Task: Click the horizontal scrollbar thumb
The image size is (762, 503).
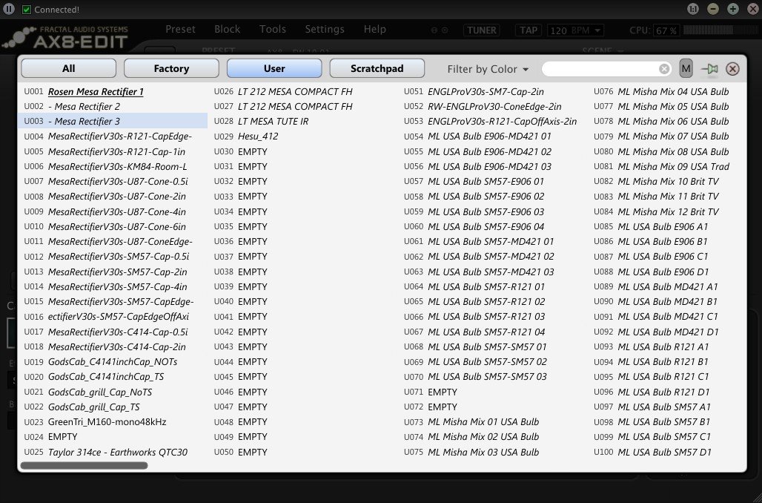Action: [84, 466]
